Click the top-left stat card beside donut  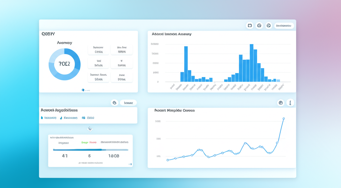click(98, 50)
